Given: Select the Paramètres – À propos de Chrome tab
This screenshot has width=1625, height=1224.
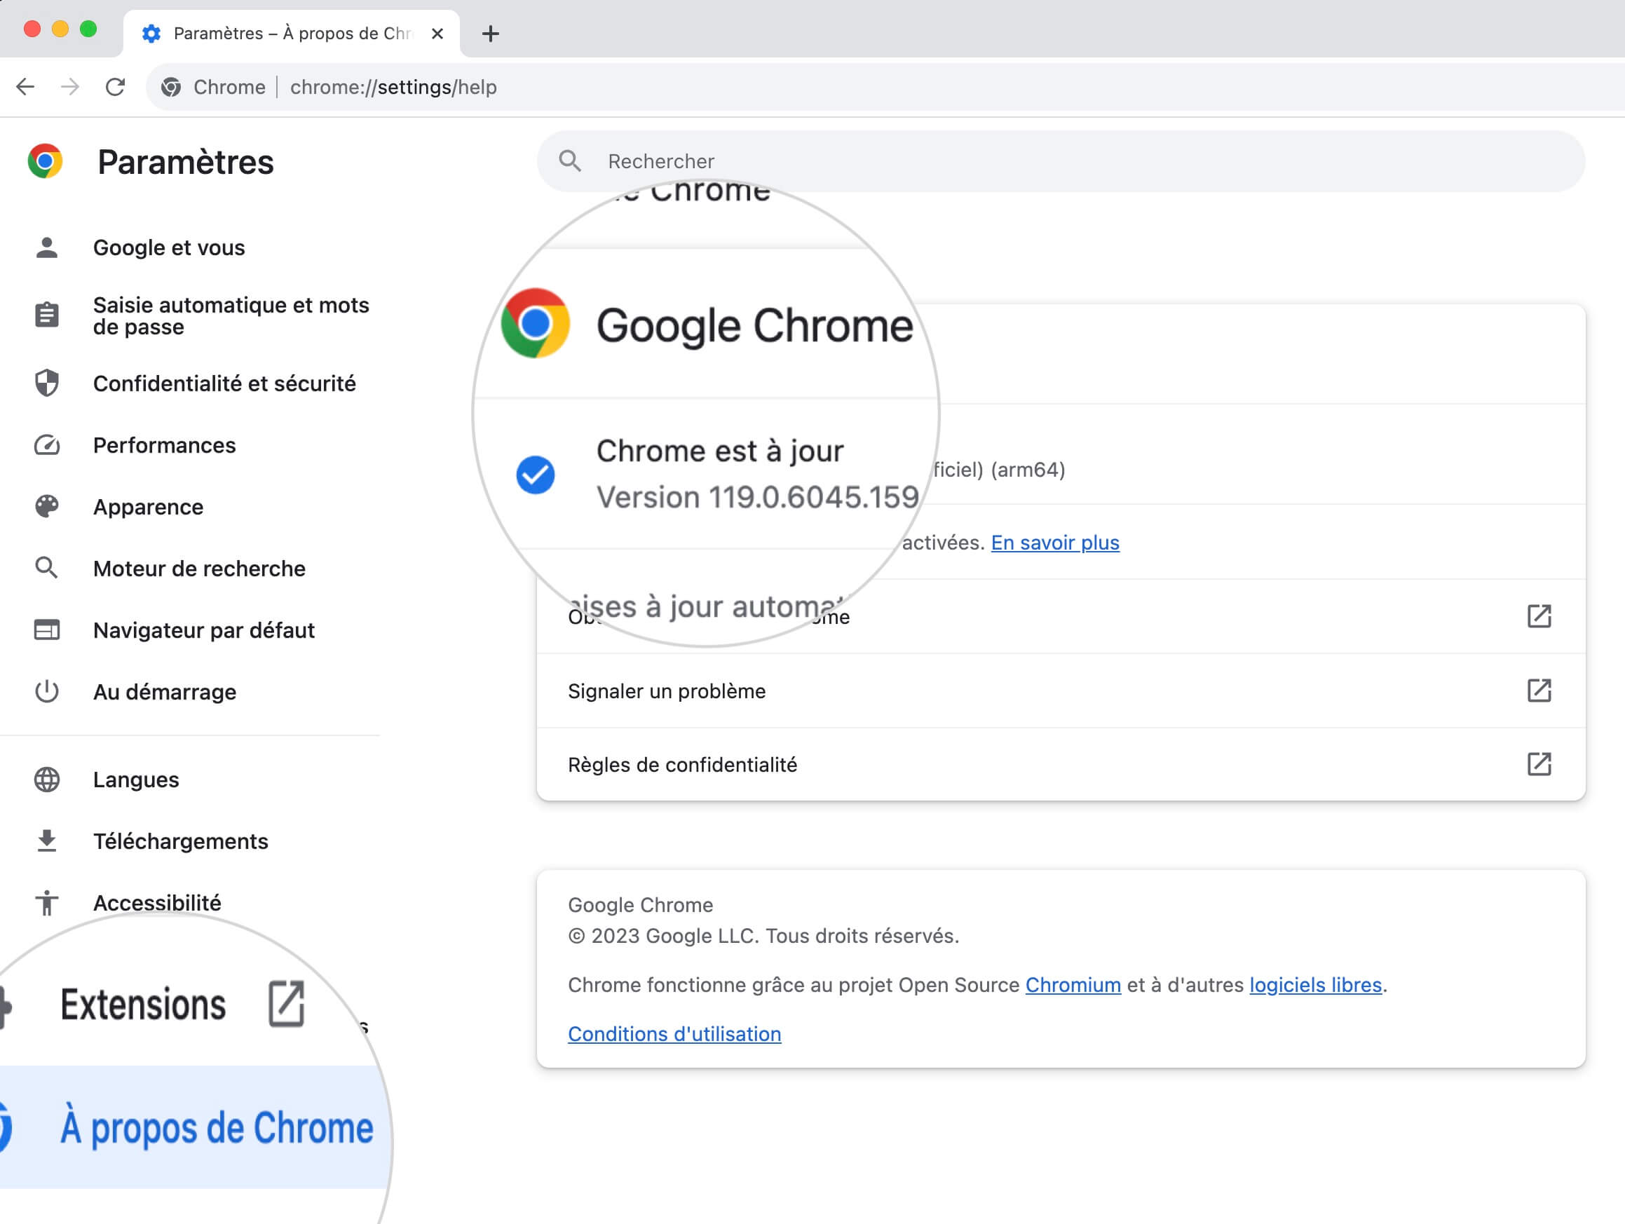Looking at the screenshot, I should 292,33.
